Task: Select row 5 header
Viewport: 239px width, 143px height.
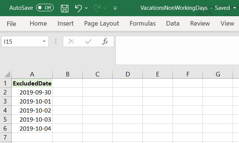Action: point(6,119)
